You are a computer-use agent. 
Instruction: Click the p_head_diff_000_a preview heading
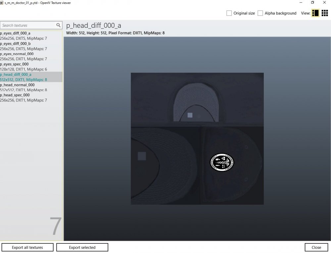tap(94, 25)
